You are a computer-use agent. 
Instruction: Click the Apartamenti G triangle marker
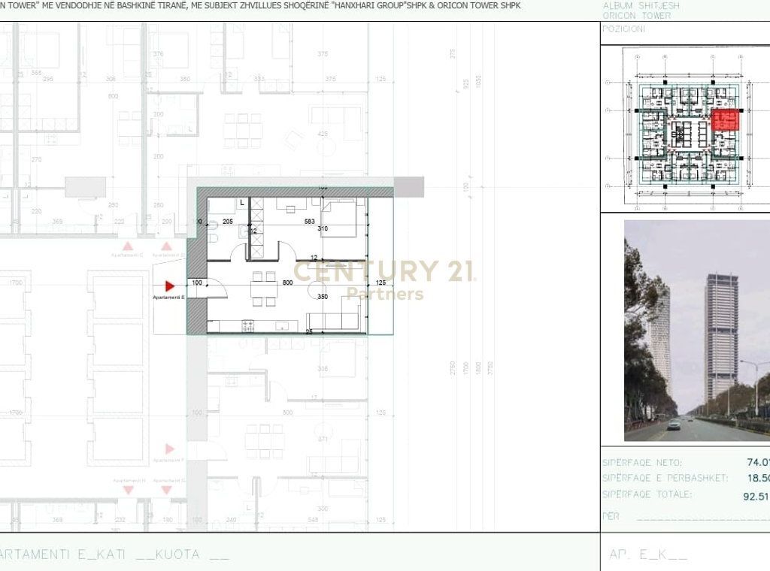[x=166, y=490]
